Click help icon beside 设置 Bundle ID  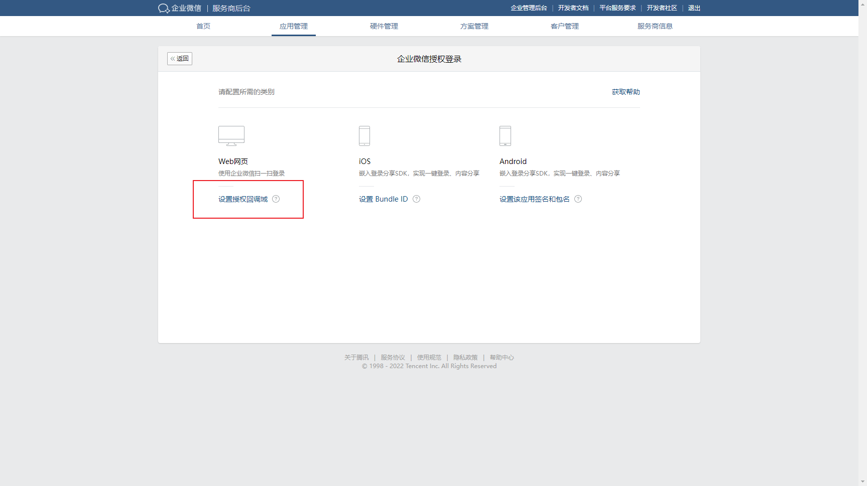[x=416, y=199]
